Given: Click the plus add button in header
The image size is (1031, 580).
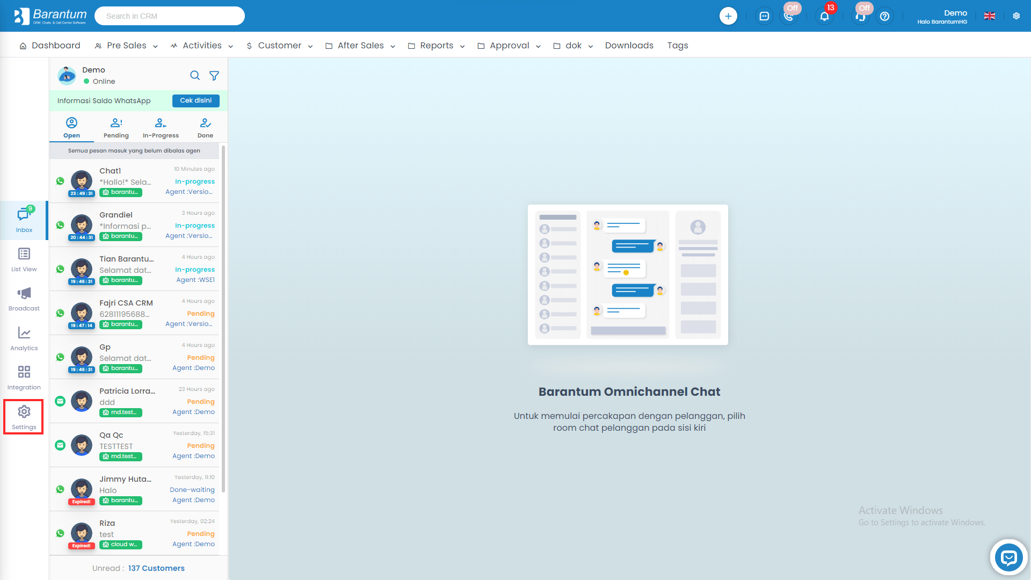Looking at the screenshot, I should (728, 16).
